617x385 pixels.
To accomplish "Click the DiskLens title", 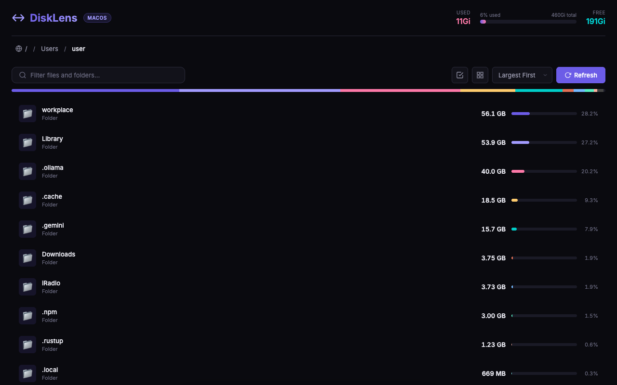I will [54, 18].
